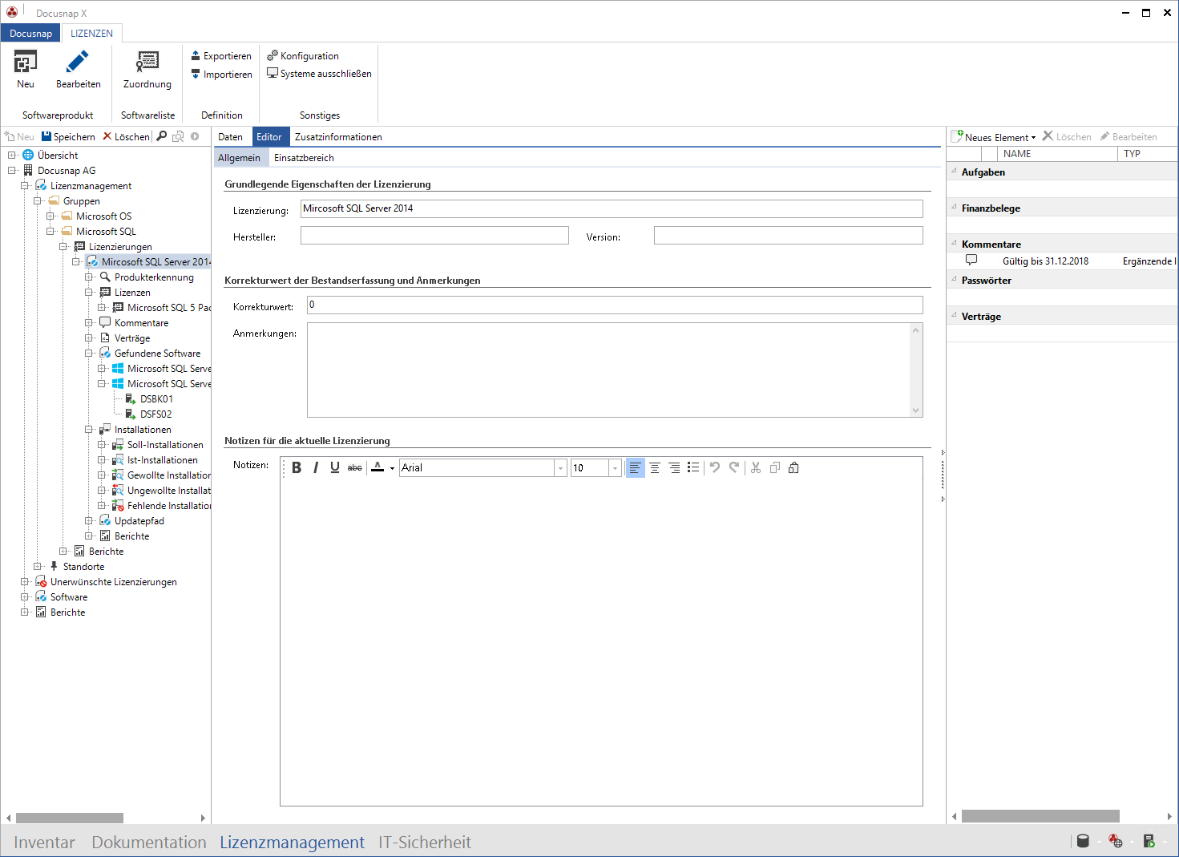Click the paste icon in Notizen toolbar
1179x857 pixels.
[793, 467]
